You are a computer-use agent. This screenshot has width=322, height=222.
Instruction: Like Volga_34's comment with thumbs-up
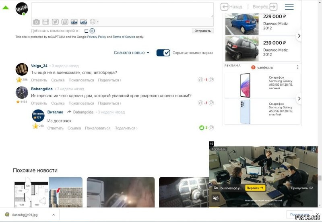click(200, 80)
